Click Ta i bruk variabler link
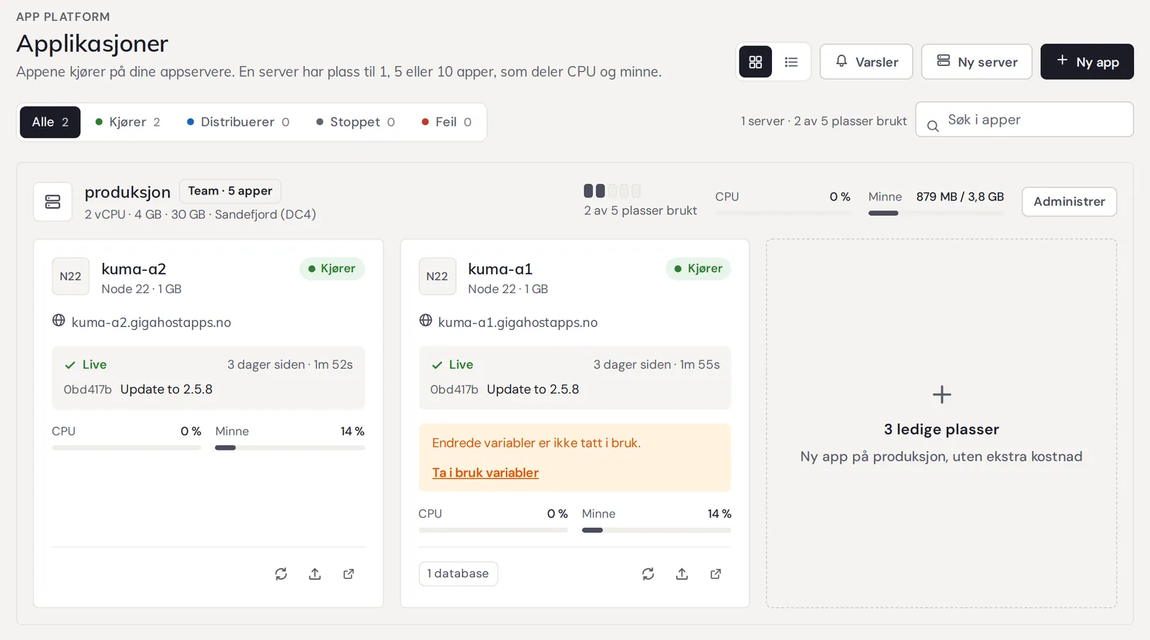This screenshot has width=1150, height=640. [x=485, y=473]
